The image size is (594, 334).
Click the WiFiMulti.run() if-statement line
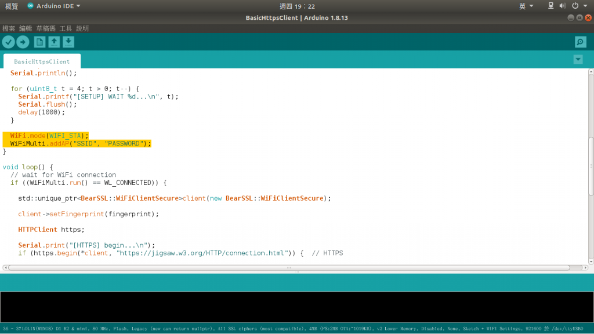[x=89, y=183]
